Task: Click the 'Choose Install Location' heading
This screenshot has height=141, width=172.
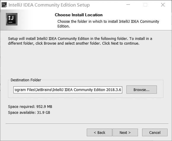Action: pos(79,15)
